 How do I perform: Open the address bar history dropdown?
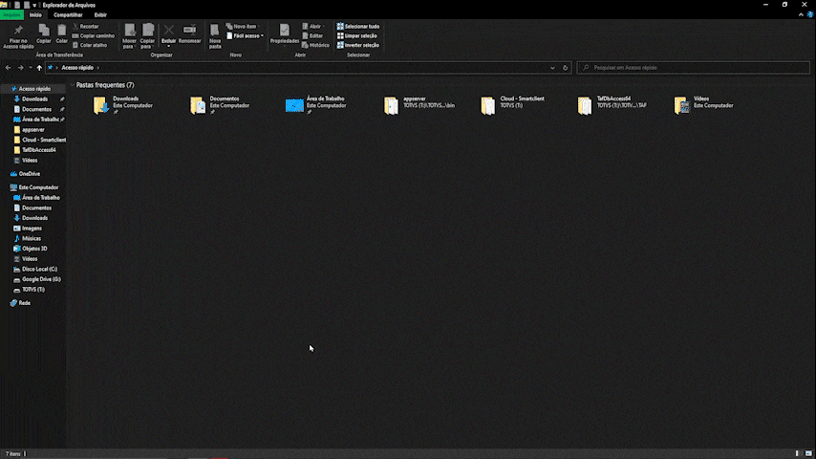coord(552,68)
